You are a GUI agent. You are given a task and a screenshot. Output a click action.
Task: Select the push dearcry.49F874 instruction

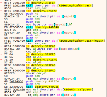pos(42,81)
